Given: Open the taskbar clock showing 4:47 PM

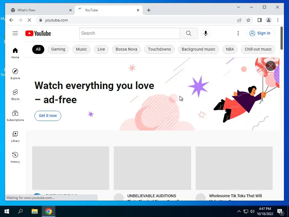Looking at the screenshot, I should tap(265, 211).
